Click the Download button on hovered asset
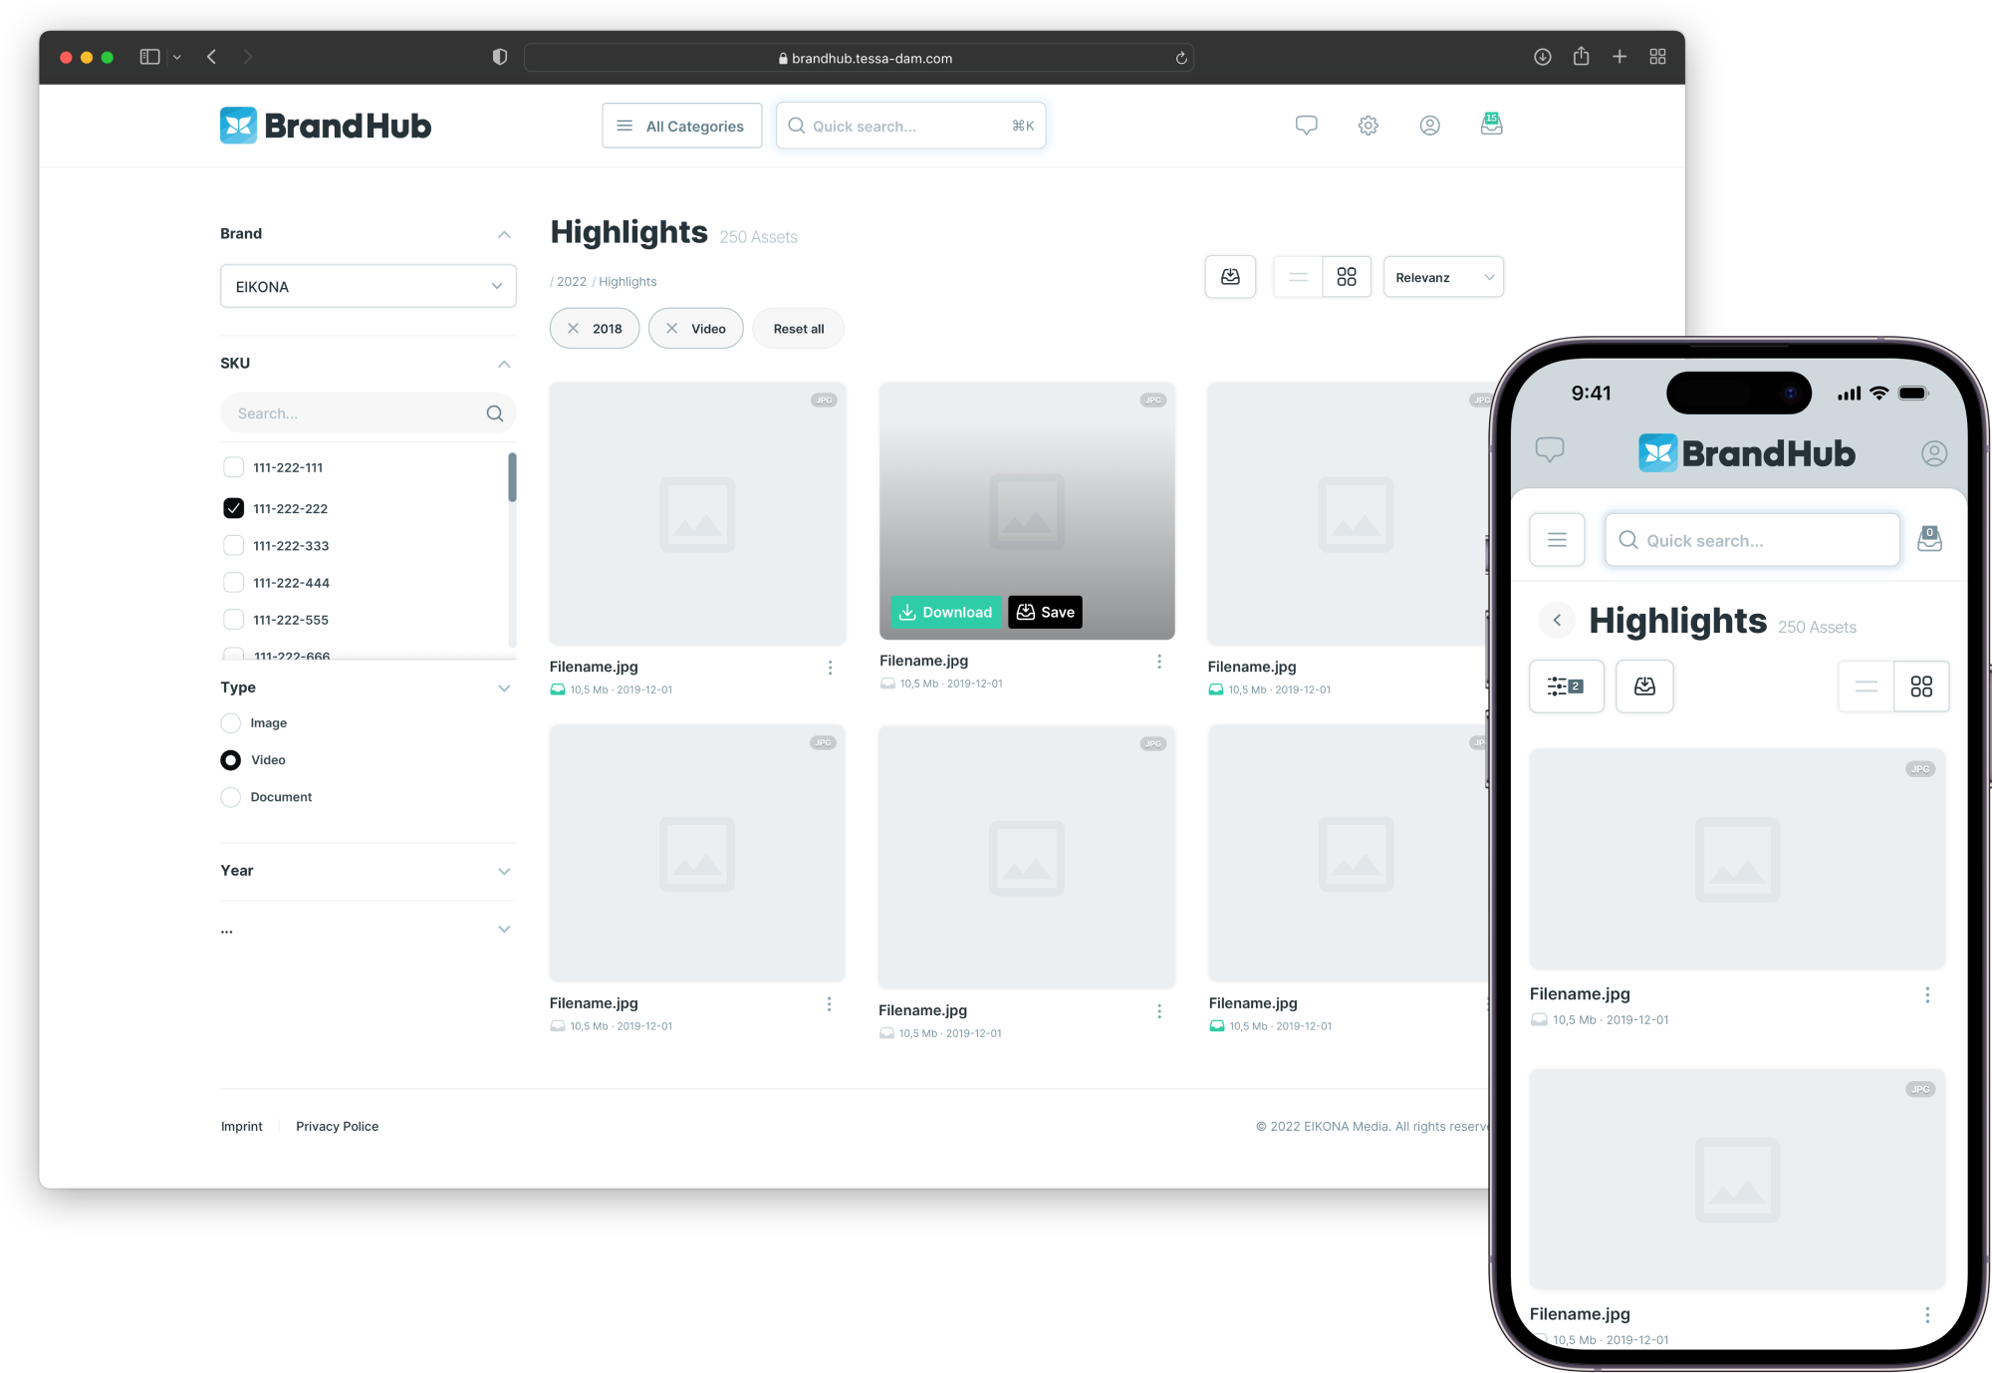The height and width of the screenshot is (1373, 1992). click(945, 612)
